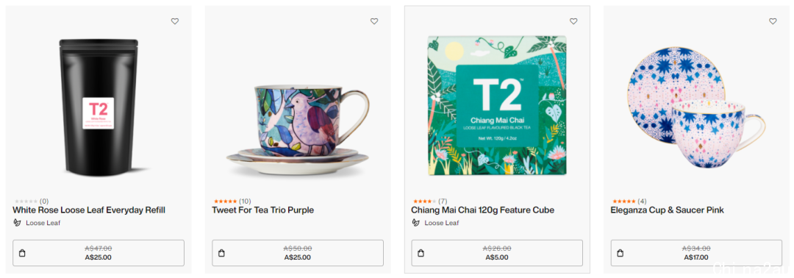Click Loose Leaf leaf icon under White Rose
This screenshot has width=794, height=278.
(x=17, y=222)
